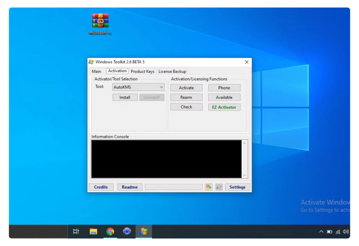359x246 pixels.
Task: Launch Google Chrome from the taskbar
Action: [110, 231]
